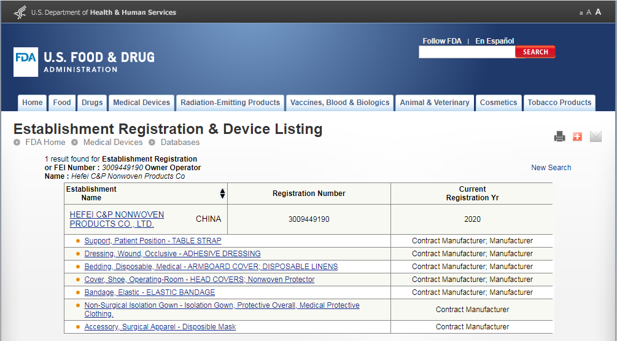This screenshot has height=341, width=617.
Task: Click Registration Number column header
Action: tap(309, 194)
